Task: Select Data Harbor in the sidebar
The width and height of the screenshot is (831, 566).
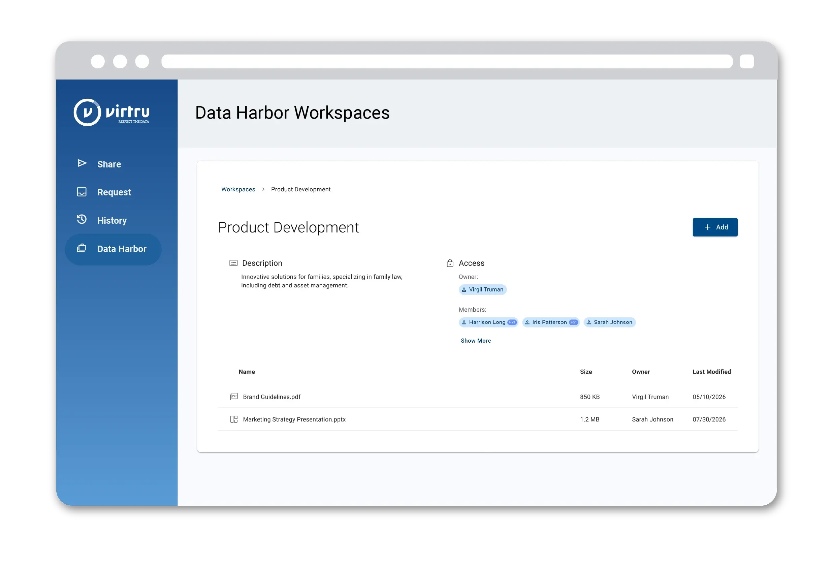Action: coord(113,249)
